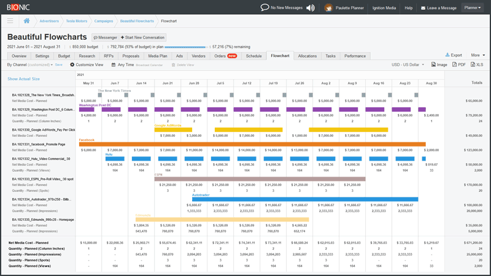491x276 pixels.
Task: Open the USD - US Dollar dropdown
Action: 408,65
